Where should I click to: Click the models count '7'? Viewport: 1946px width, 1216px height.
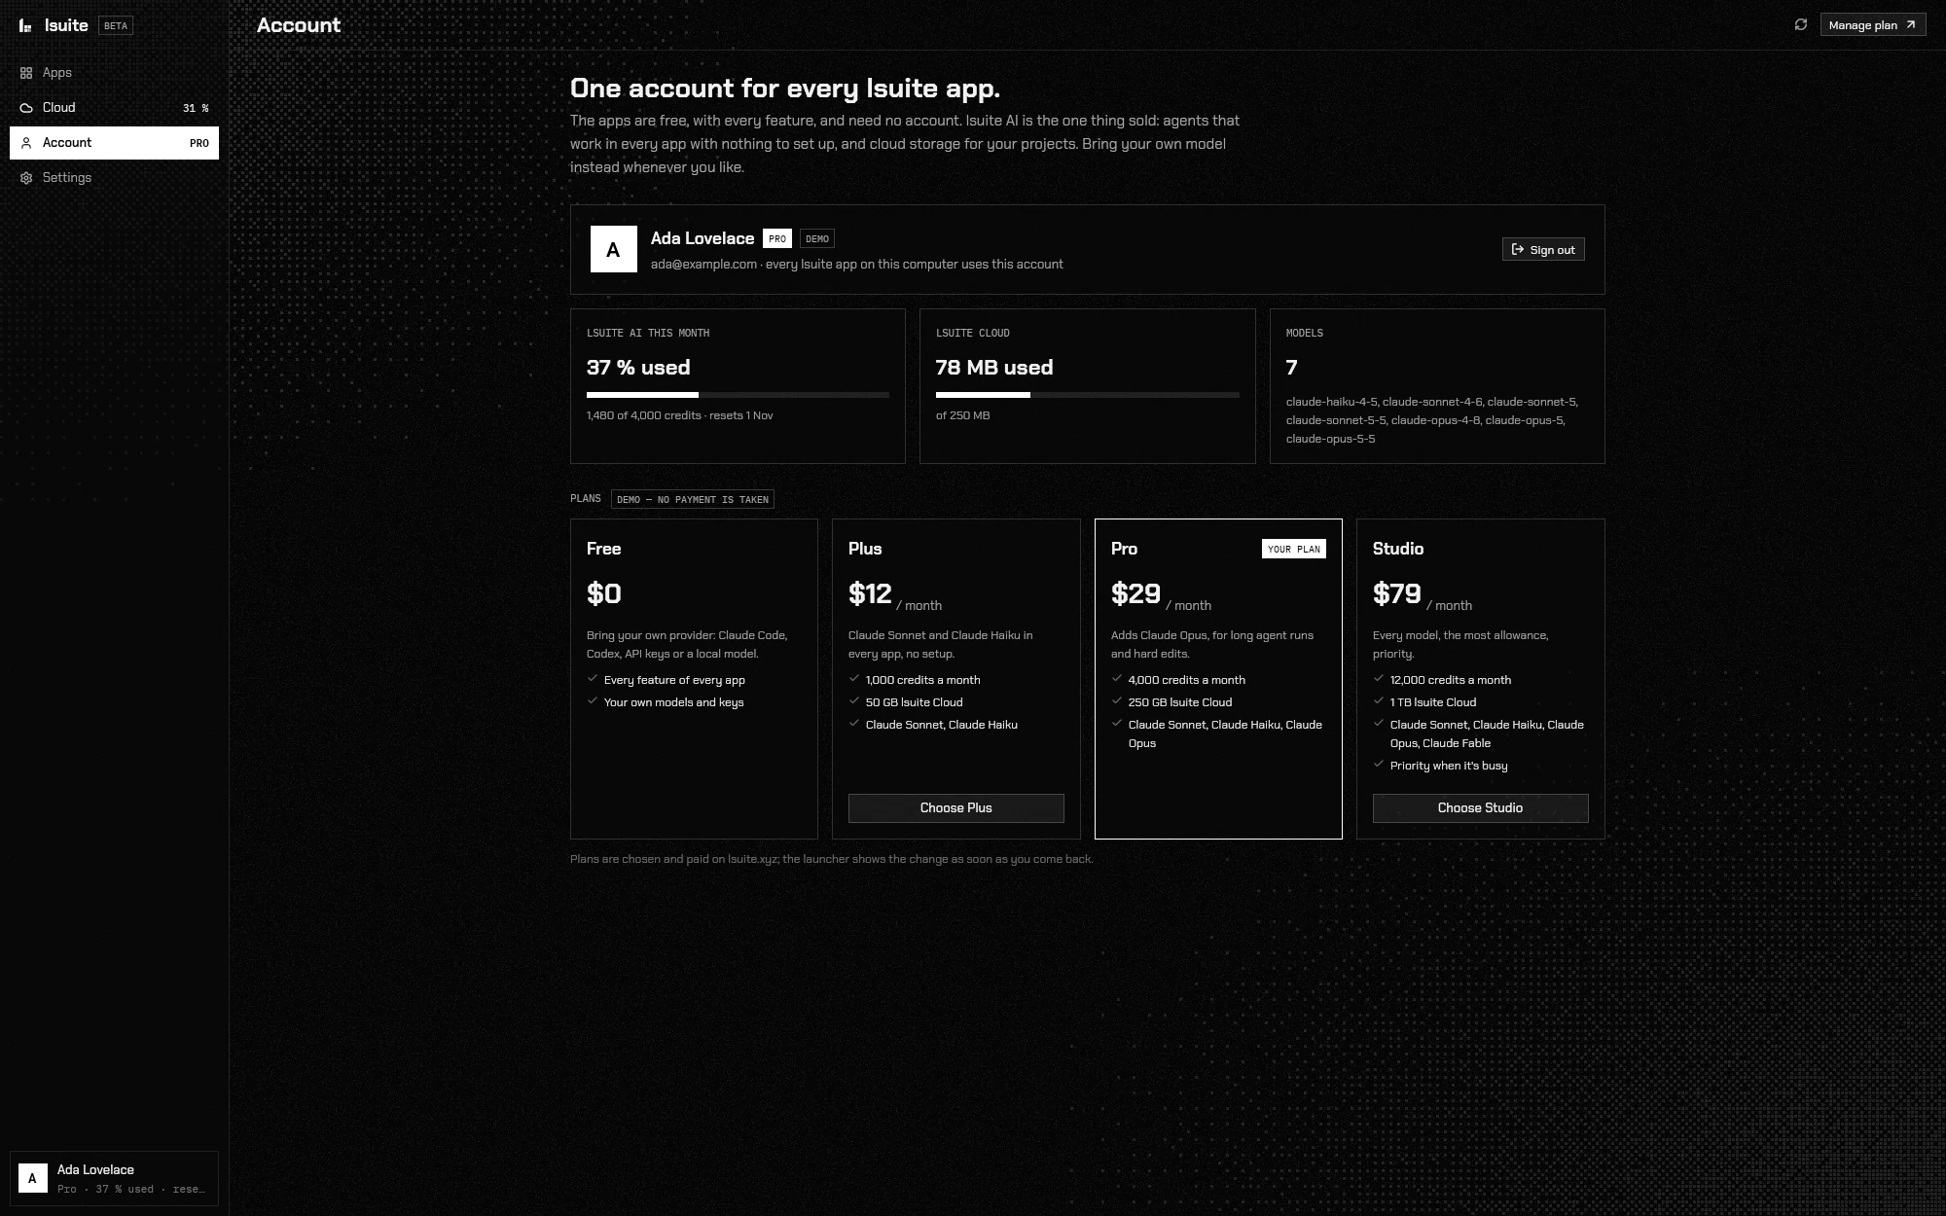click(1291, 368)
